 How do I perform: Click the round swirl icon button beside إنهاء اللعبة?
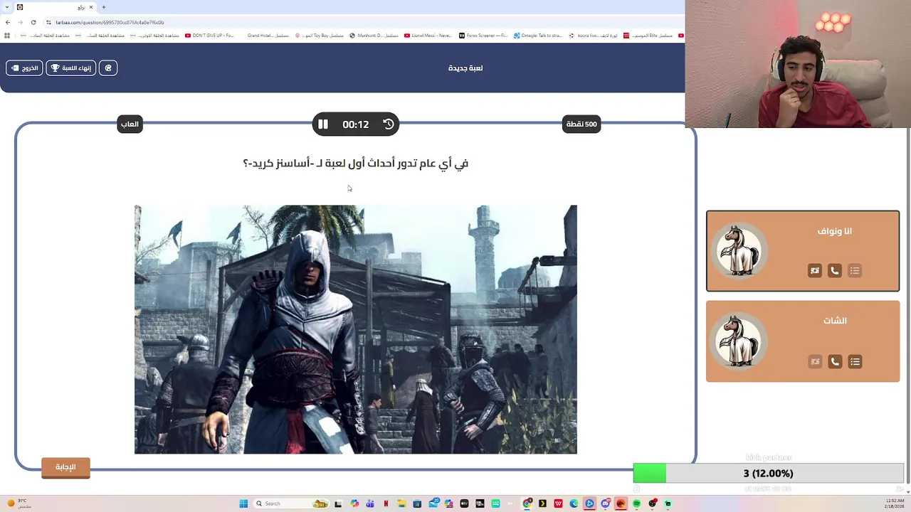pos(108,68)
